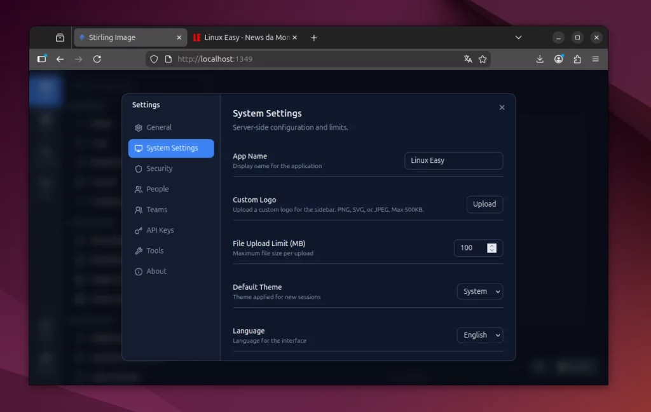Image resolution: width=651 pixels, height=412 pixels.
Task: Expand the list all tabs chevron
Action: point(518,38)
